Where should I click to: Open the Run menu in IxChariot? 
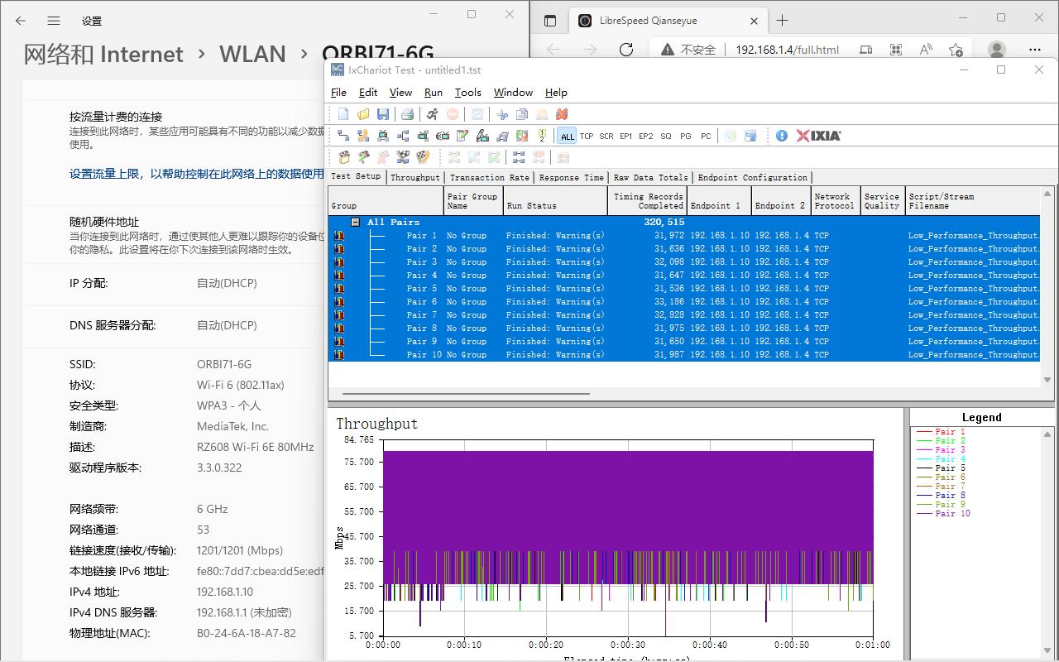click(x=433, y=93)
